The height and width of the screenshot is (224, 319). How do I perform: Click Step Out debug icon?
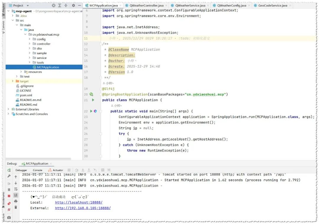(89, 170)
